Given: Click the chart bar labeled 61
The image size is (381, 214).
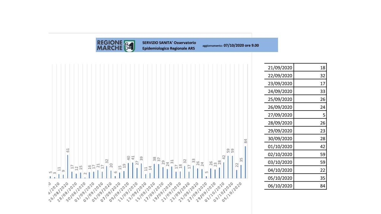Looking at the screenshot, I should pyautogui.click(x=68, y=167).
